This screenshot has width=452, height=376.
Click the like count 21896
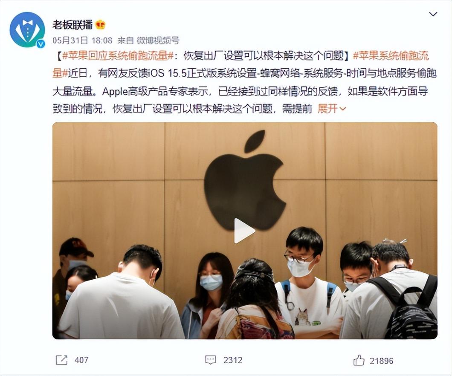tap(381, 361)
